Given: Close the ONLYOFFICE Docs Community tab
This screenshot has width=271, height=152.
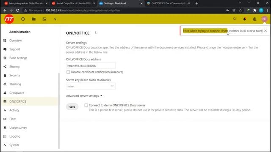Looking at the screenshot, I should coord(189,3).
